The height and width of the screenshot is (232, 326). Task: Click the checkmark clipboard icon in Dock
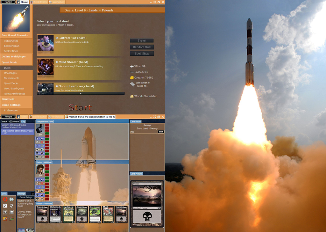[5, 206]
